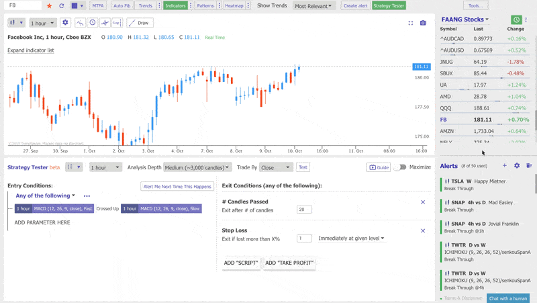Open the Indicators options three-dot menu
The image size is (537, 303).
(x=191, y=6)
